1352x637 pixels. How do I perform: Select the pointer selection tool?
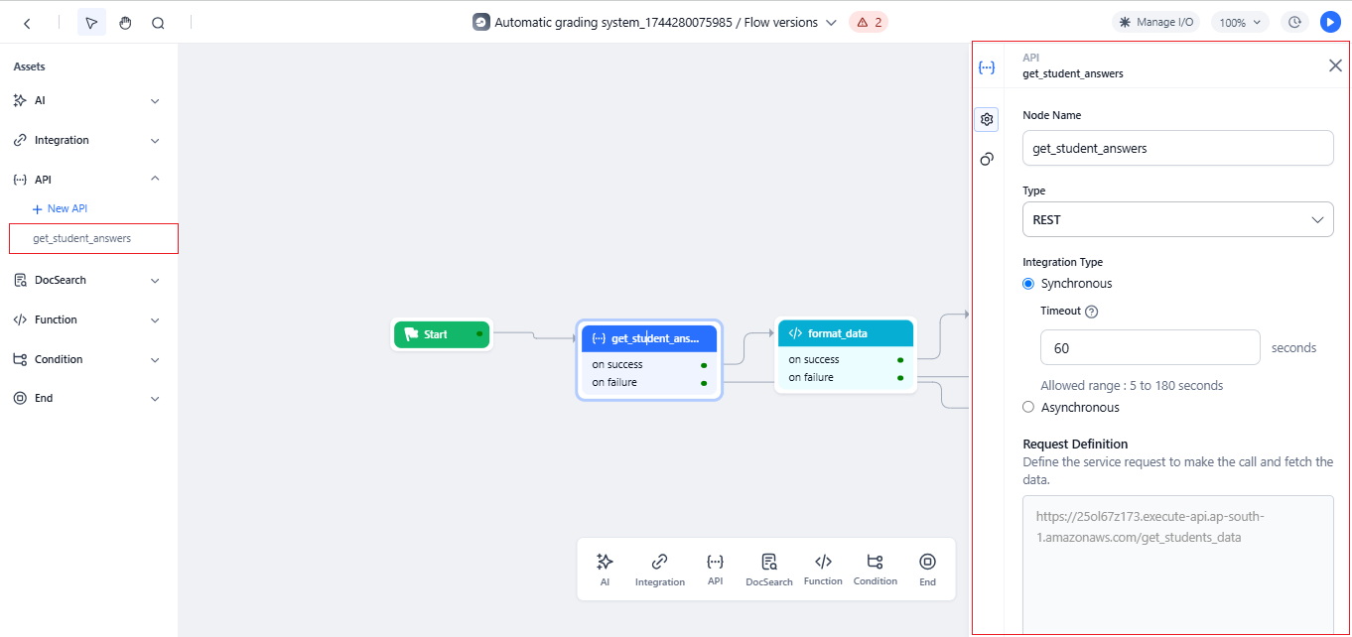coord(91,23)
